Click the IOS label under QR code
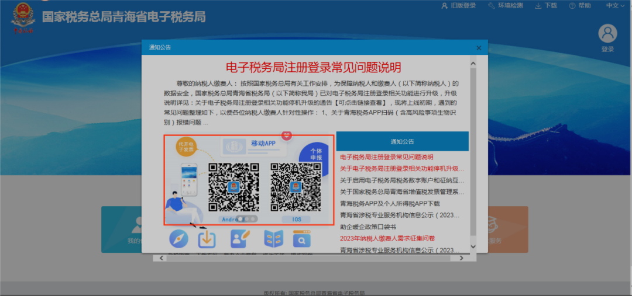The width and height of the screenshot is (632, 296). [x=296, y=219]
